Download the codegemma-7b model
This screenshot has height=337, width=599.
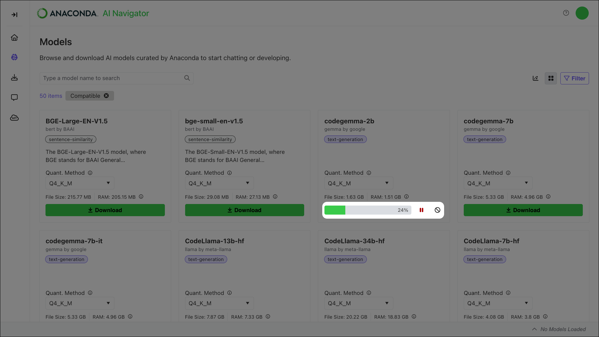(x=523, y=210)
